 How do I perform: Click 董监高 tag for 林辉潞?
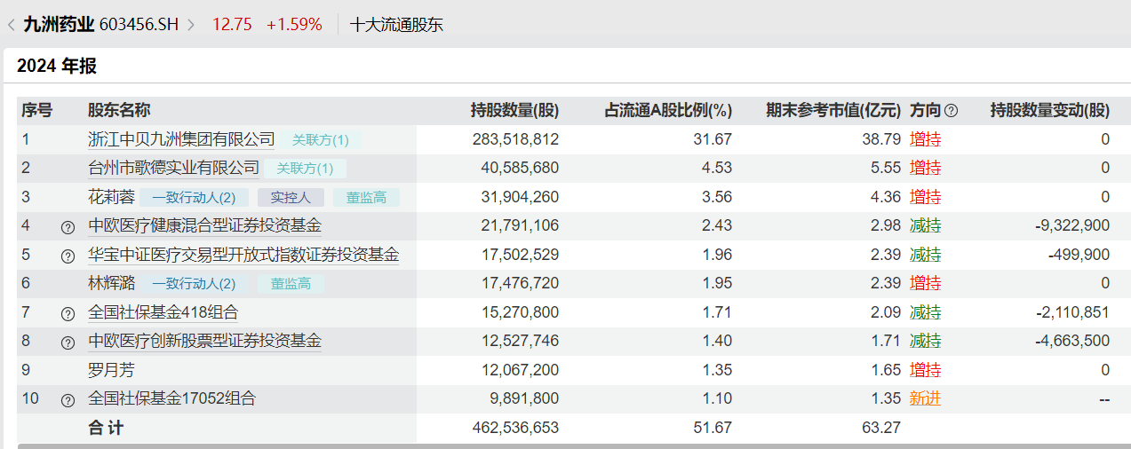[291, 284]
